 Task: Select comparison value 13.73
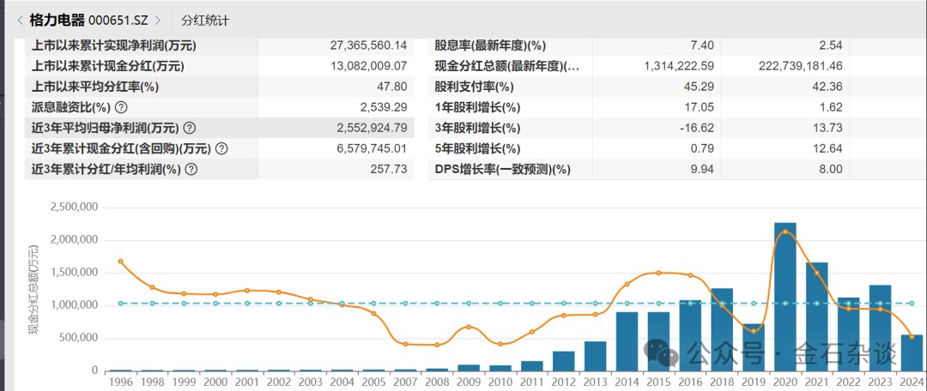(827, 128)
